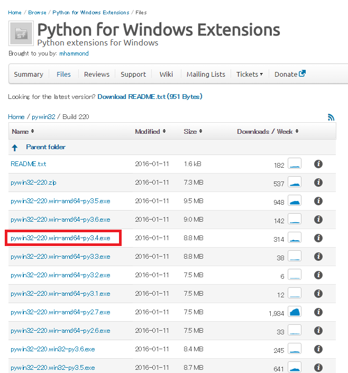Go to Home in top breadcrumb

[x=15, y=12]
